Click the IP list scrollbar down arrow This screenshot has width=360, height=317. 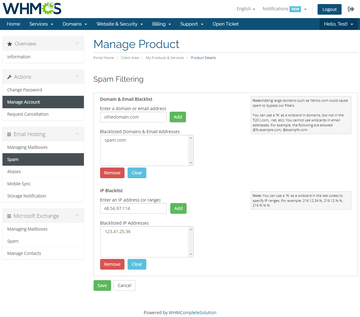tap(191, 254)
